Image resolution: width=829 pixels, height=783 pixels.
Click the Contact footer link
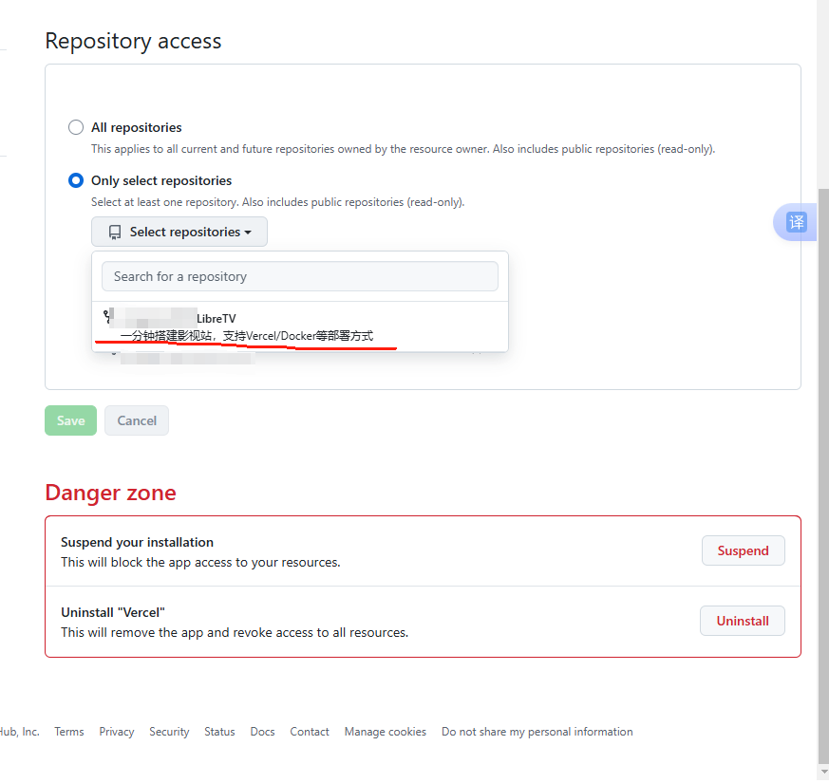[x=310, y=732]
